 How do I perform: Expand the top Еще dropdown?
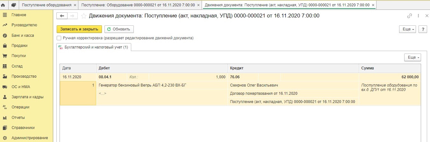pyautogui.click(x=408, y=29)
